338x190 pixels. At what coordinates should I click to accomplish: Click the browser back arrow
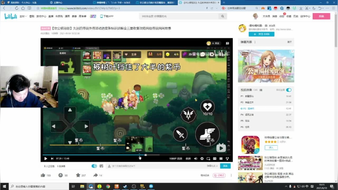[4, 8]
